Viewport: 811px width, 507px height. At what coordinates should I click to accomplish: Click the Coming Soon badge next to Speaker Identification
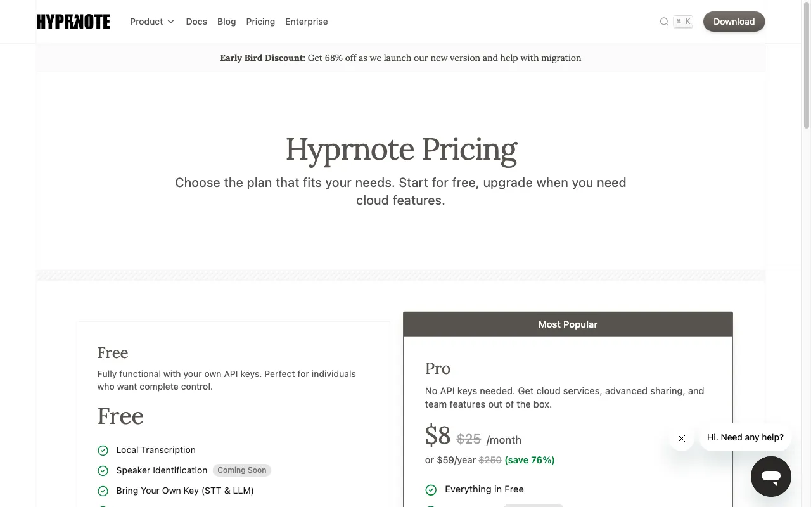242,470
